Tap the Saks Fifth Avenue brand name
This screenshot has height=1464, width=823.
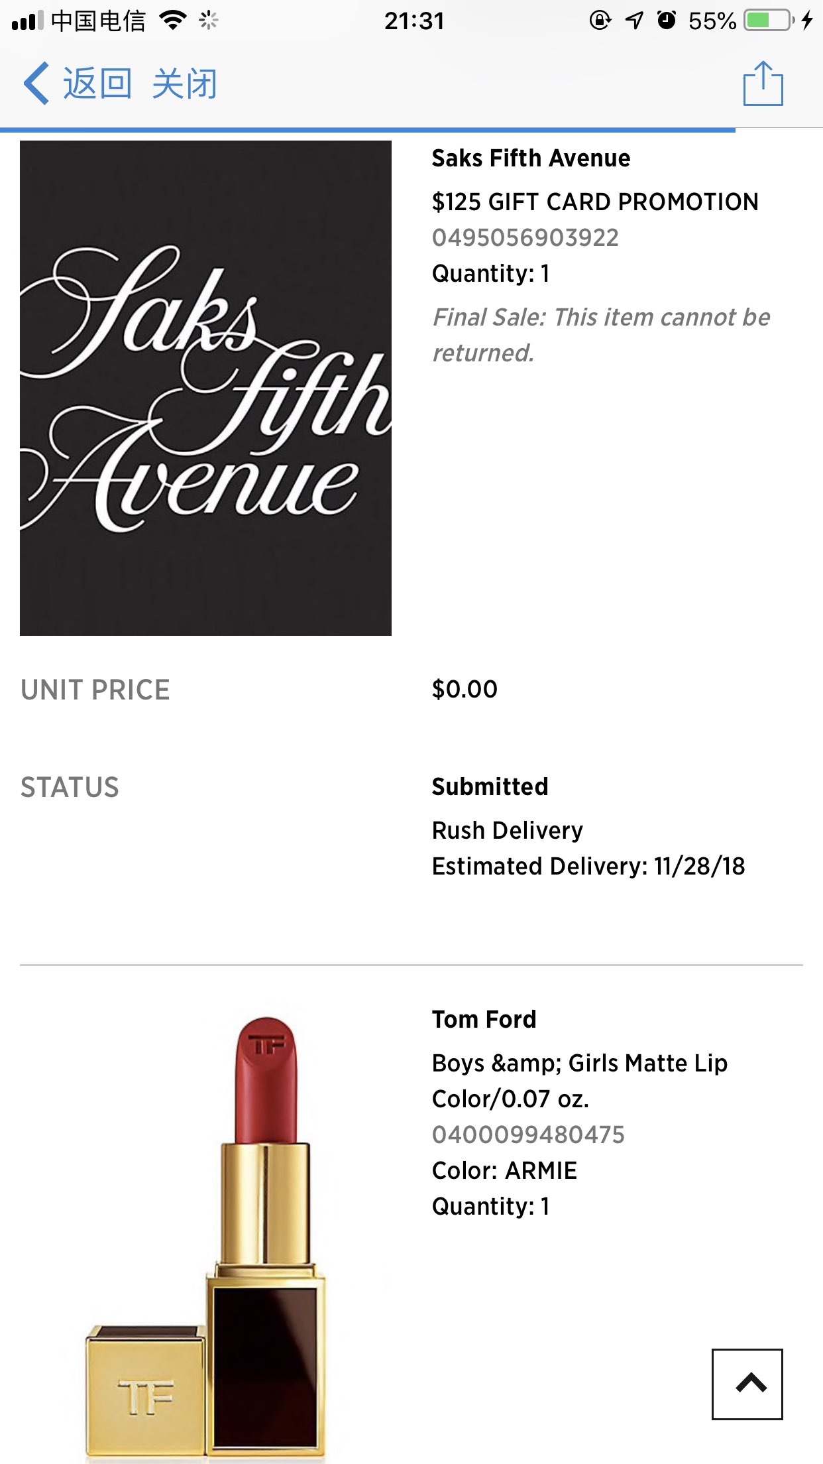point(531,158)
